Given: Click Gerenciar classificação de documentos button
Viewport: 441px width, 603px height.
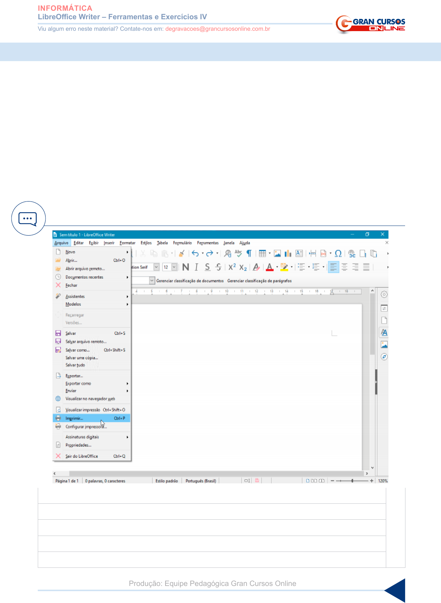Looking at the screenshot, I should pos(190,281).
